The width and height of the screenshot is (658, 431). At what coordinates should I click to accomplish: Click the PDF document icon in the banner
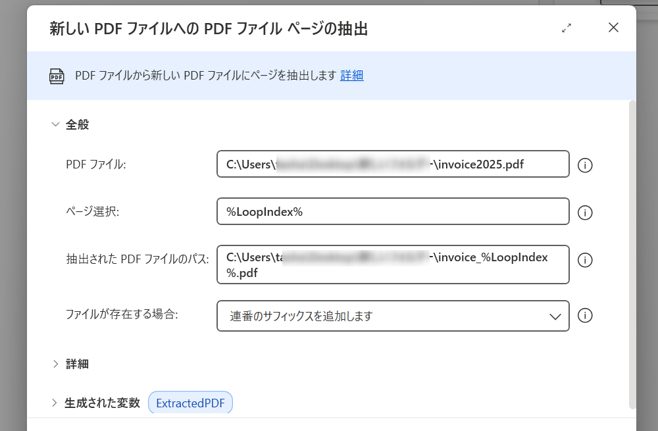pyautogui.click(x=57, y=76)
